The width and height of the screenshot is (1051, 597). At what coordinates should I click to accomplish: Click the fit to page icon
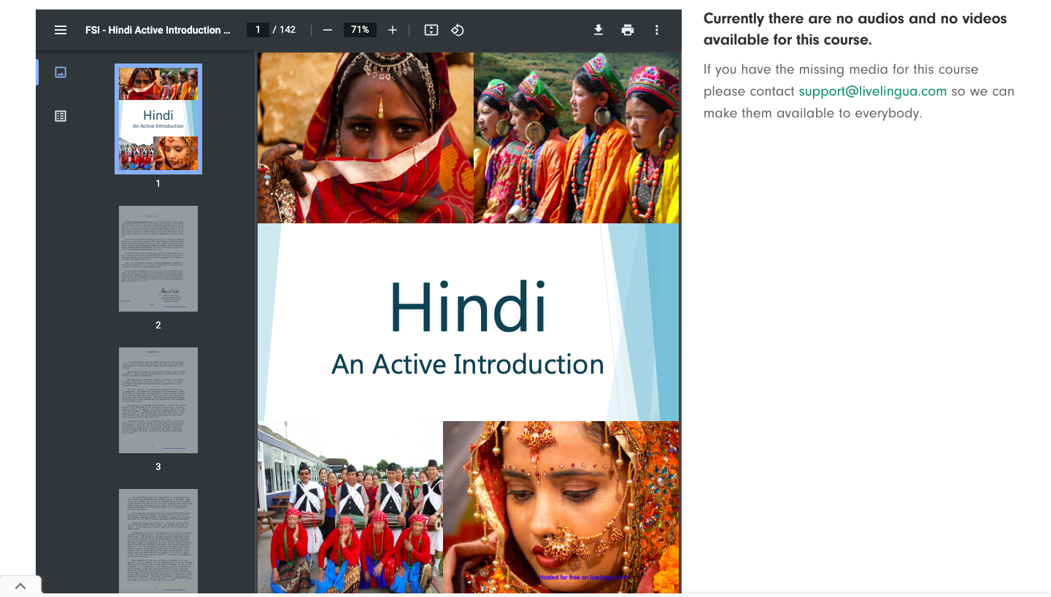pos(431,30)
